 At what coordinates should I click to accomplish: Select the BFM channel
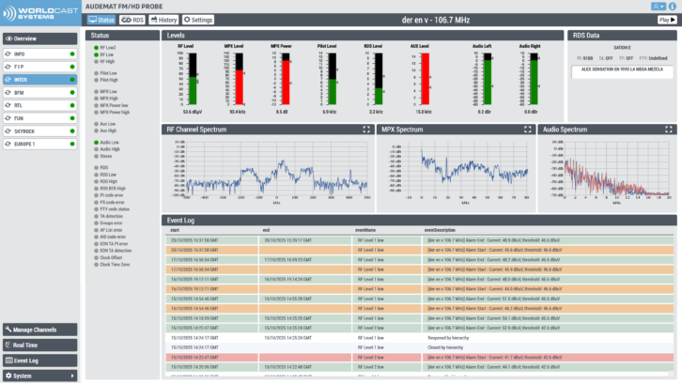click(x=39, y=93)
